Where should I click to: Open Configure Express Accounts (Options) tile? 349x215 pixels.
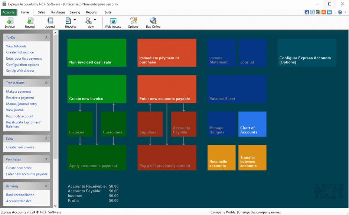(x=307, y=53)
